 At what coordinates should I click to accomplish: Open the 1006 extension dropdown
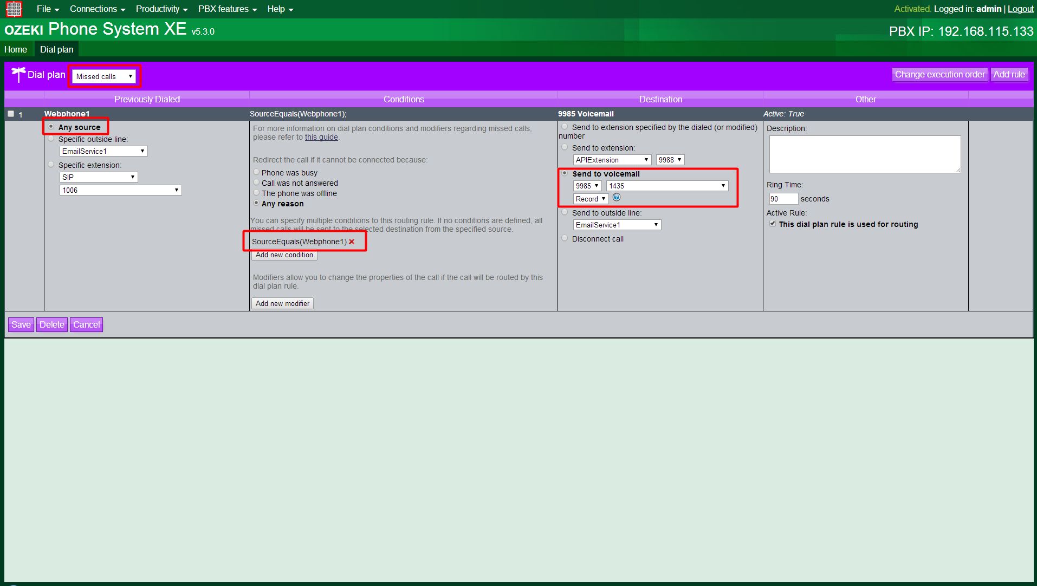coord(120,190)
